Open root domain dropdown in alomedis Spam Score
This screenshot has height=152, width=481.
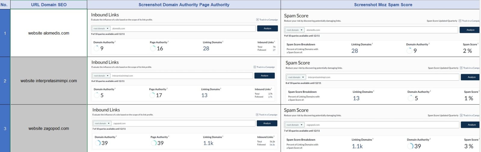coord(295,30)
